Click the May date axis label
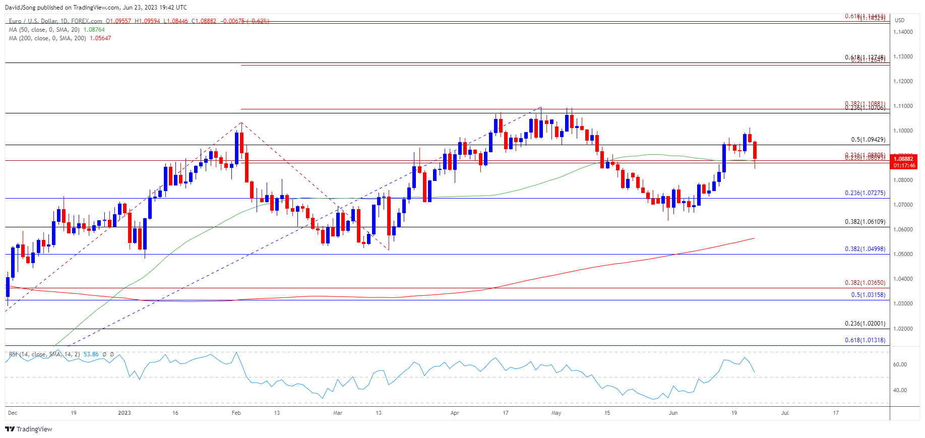 click(556, 413)
